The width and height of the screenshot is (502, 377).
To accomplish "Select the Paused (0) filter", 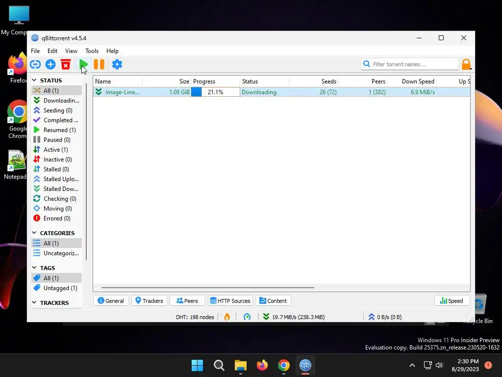I will pyautogui.click(x=57, y=140).
